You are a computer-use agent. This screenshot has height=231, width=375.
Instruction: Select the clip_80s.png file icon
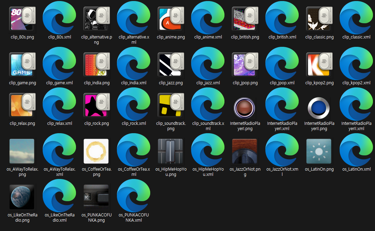tap(22, 19)
